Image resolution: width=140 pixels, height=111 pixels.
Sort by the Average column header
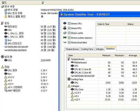[x=131, y=55]
